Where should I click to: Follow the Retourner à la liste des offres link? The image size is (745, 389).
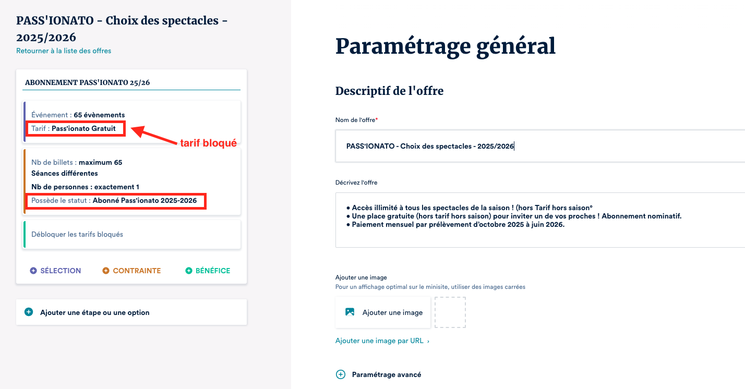click(x=64, y=51)
